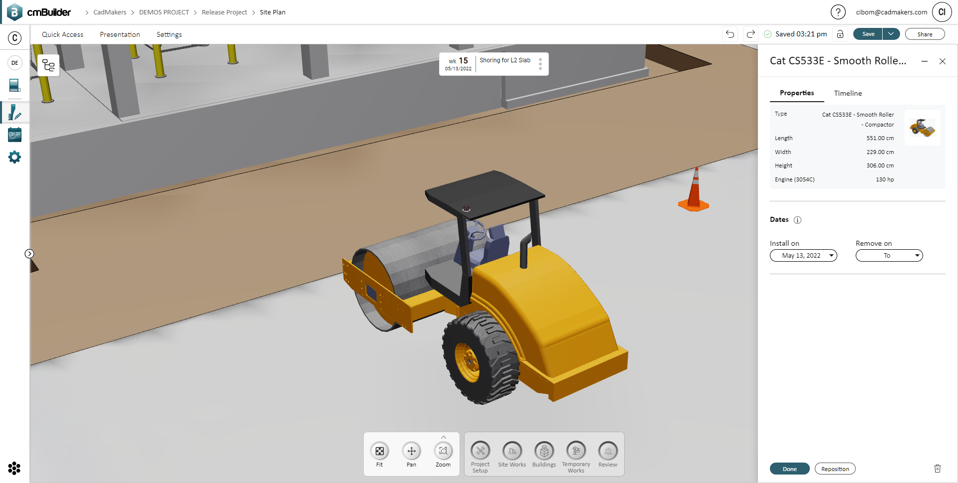Close the Cat CS533E properties panel

(x=943, y=61)
